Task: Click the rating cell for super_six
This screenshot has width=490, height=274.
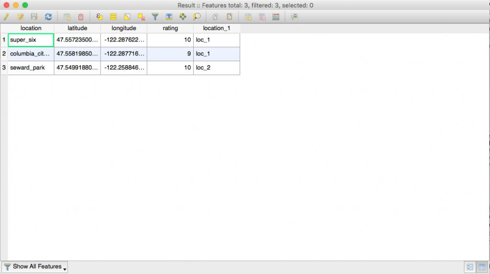Action: click(x=170, y=40)
